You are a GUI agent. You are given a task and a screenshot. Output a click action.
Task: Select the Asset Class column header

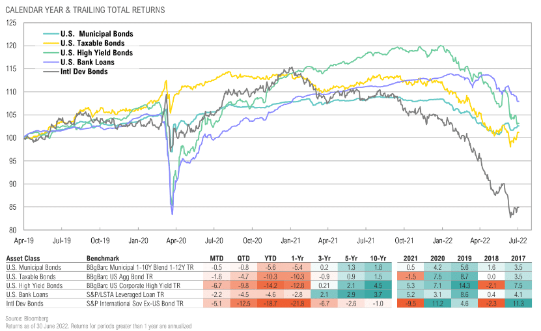click(23, 258)
